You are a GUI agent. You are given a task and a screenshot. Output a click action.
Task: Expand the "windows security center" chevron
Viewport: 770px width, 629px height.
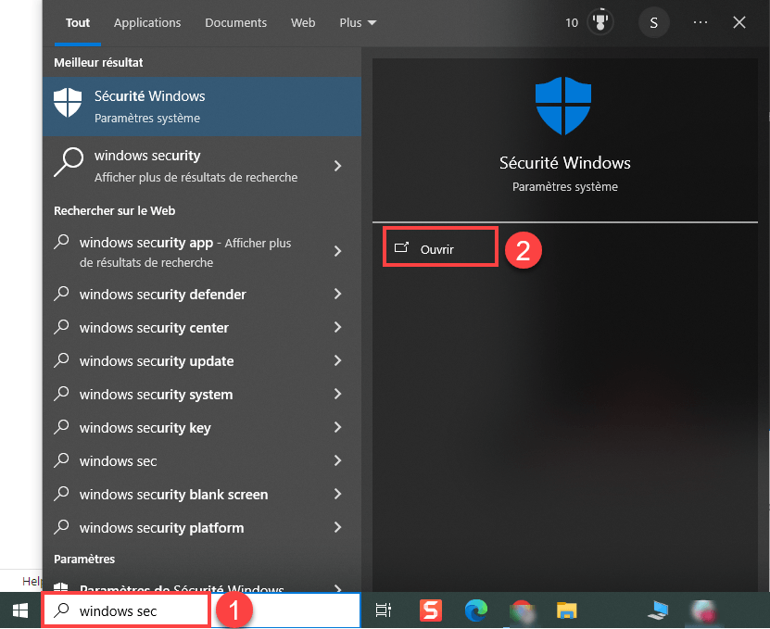337,328
